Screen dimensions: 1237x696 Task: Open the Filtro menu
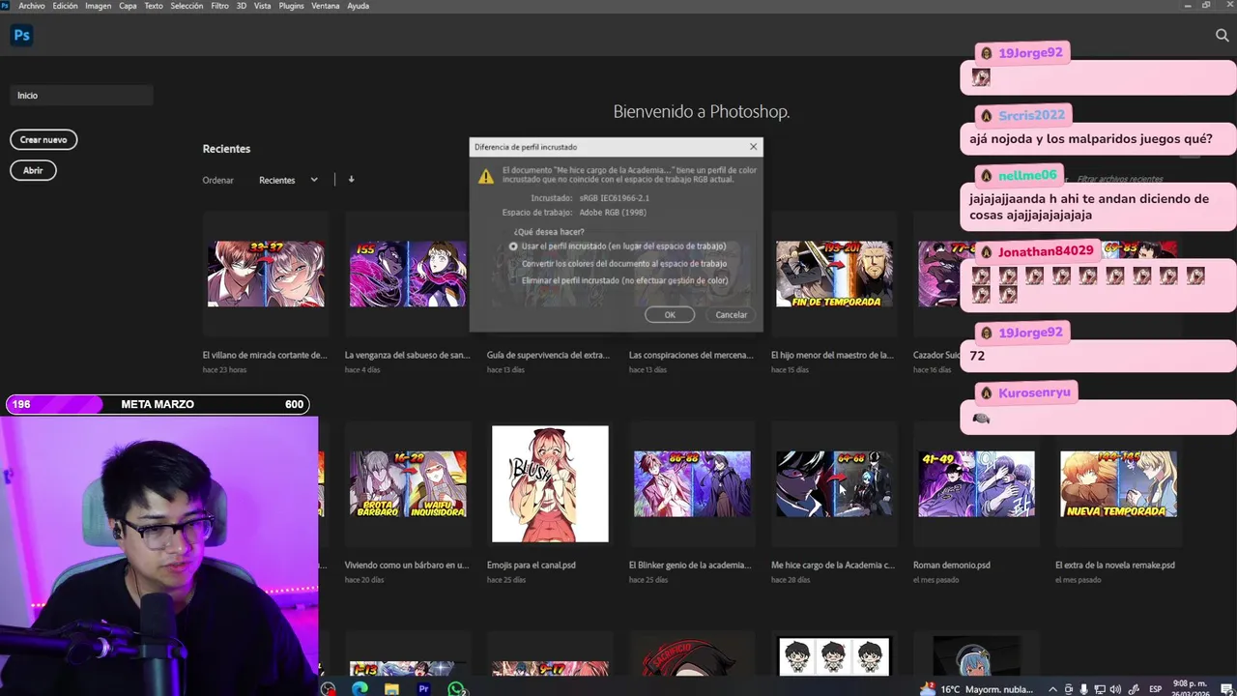pyautogui.click(x=219, y=6)
